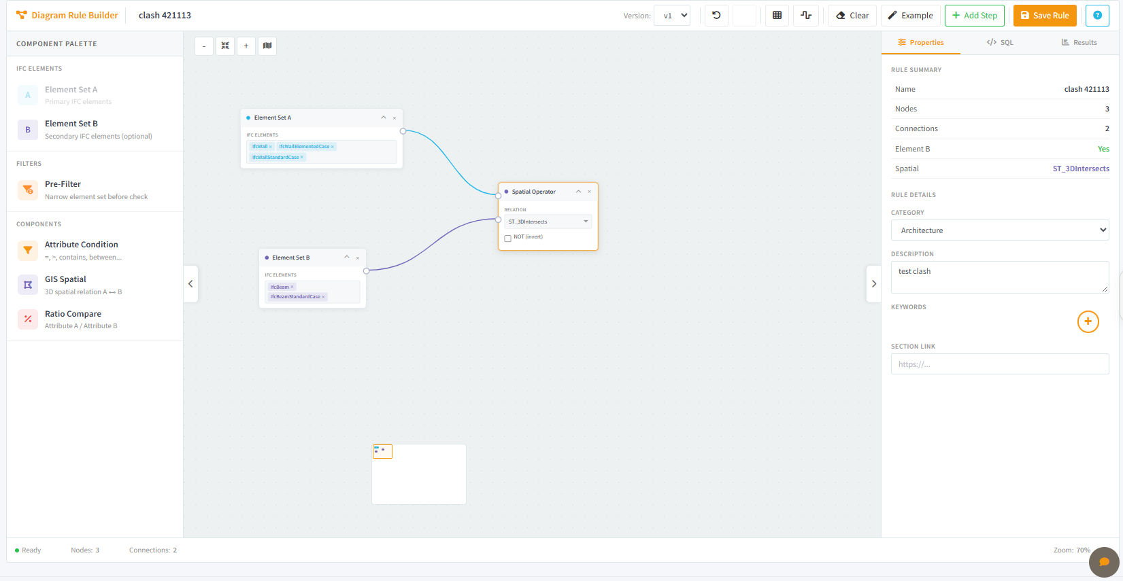Open the Category Architecture dropdown

1000,230
